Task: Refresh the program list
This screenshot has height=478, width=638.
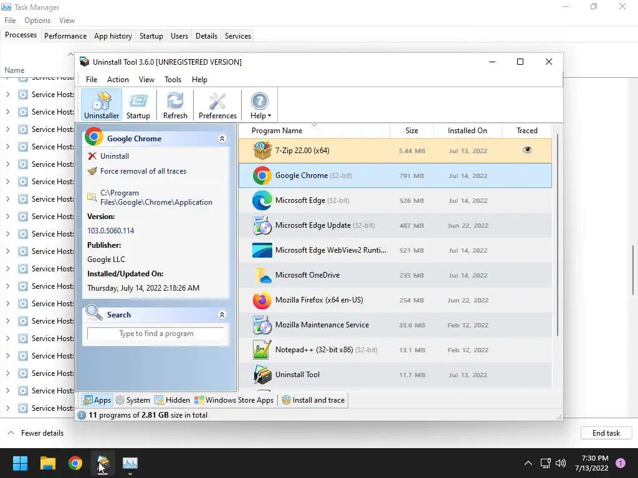Action: [x=175, y=105]
